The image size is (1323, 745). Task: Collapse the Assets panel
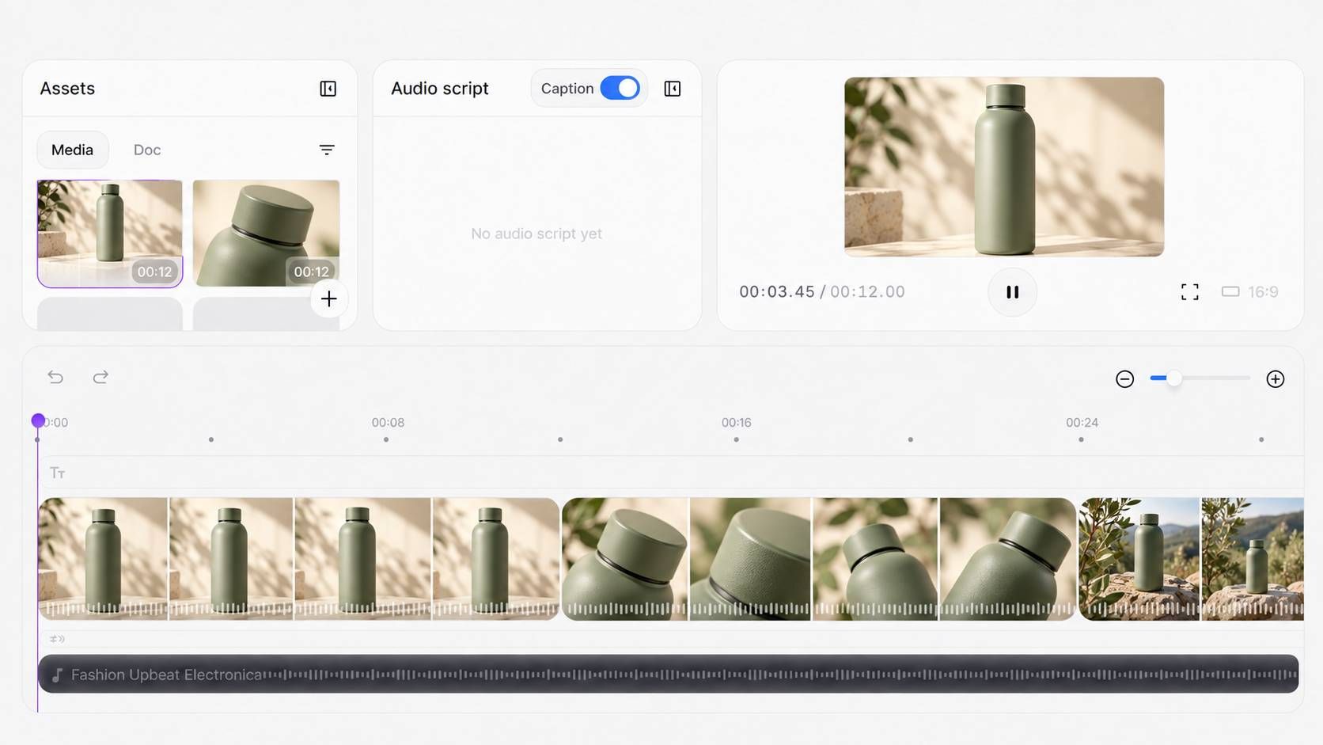point(328,89)
